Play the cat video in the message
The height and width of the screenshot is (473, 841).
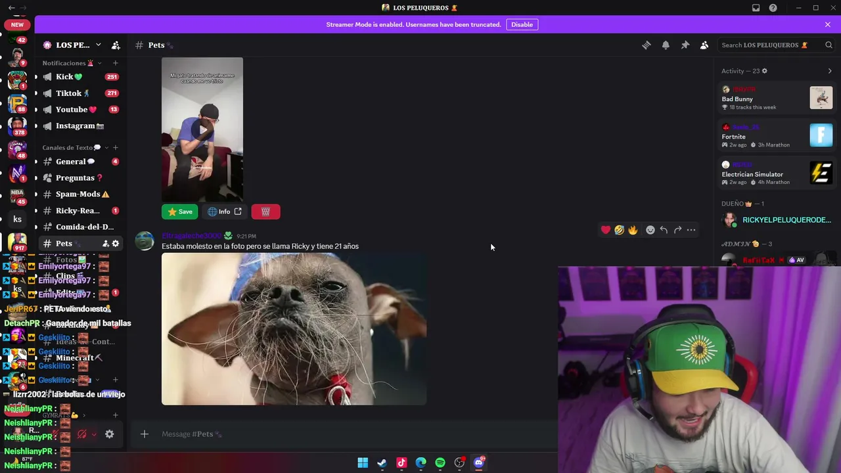pyautogui.click(x=202, y=130)
